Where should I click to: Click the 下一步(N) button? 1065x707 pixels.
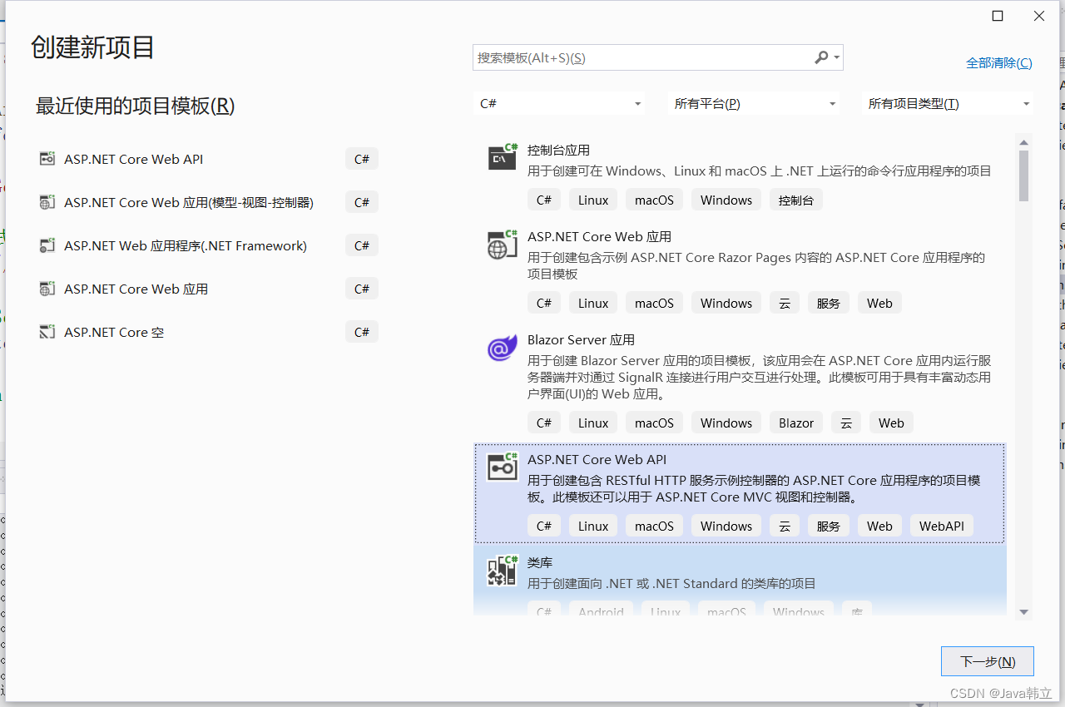[x=988, y=662]
